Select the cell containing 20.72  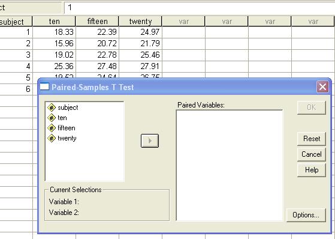(x=97, y=43)
